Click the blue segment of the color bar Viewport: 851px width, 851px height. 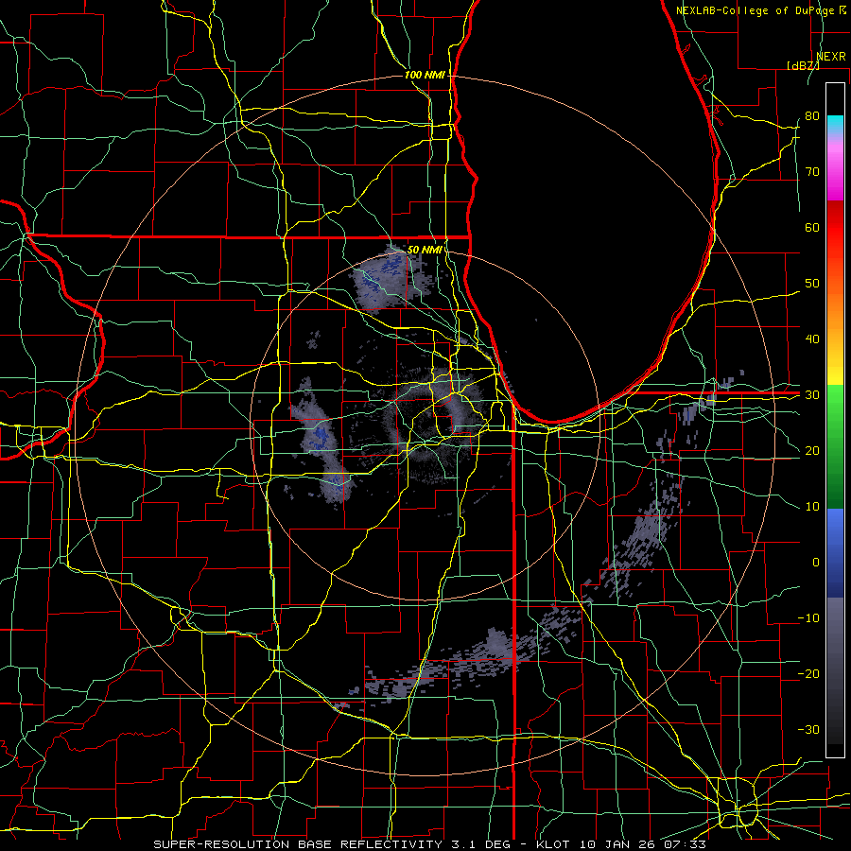pos(835,552)
